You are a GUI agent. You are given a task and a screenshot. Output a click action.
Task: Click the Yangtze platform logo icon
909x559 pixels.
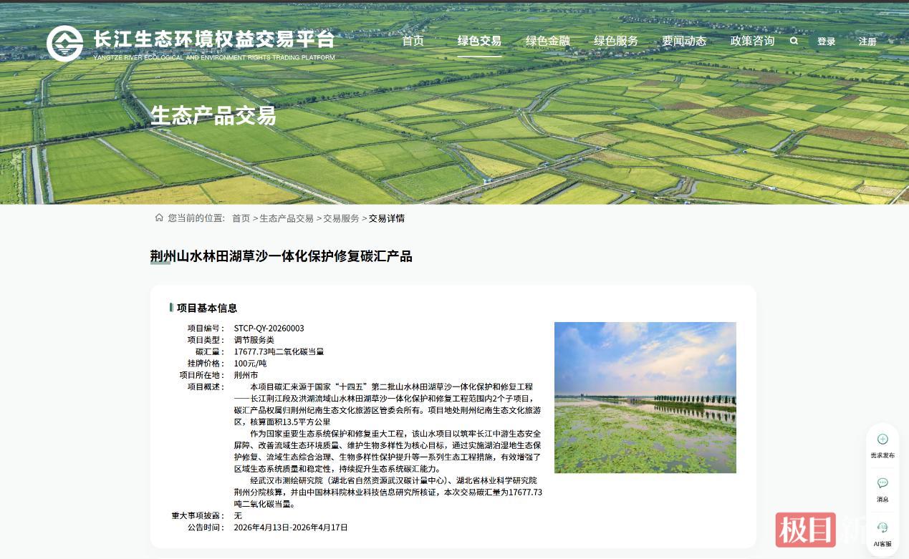[65, 44]
